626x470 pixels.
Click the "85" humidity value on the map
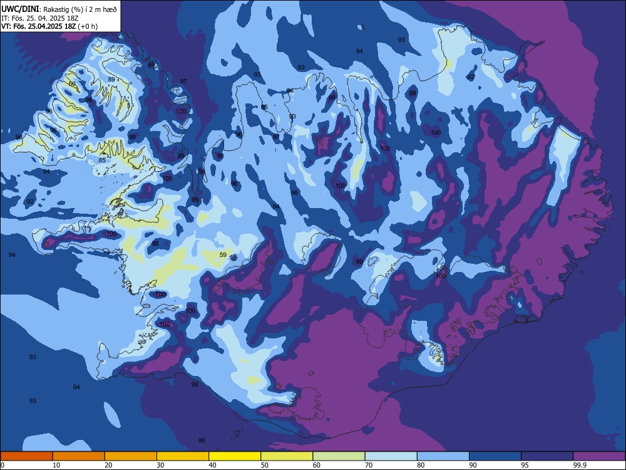tap(102, 160)
